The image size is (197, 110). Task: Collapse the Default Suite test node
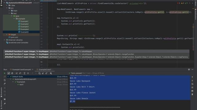coord(8,77)
